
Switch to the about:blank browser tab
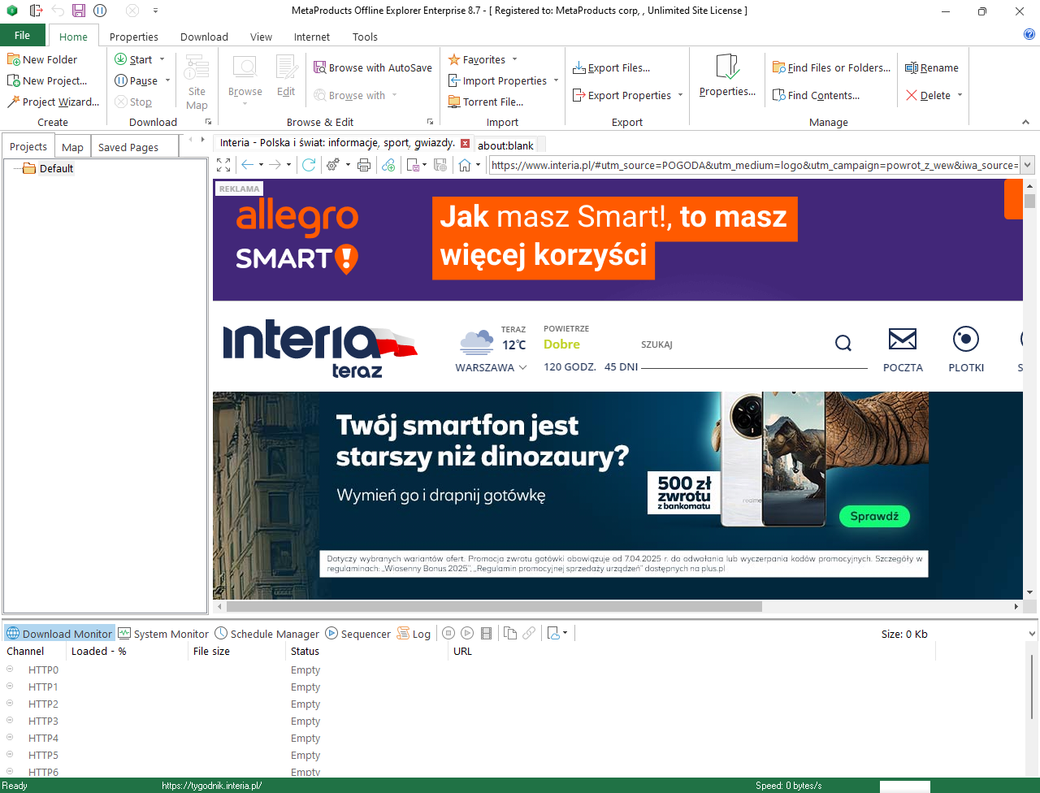[x=505, y=145]
